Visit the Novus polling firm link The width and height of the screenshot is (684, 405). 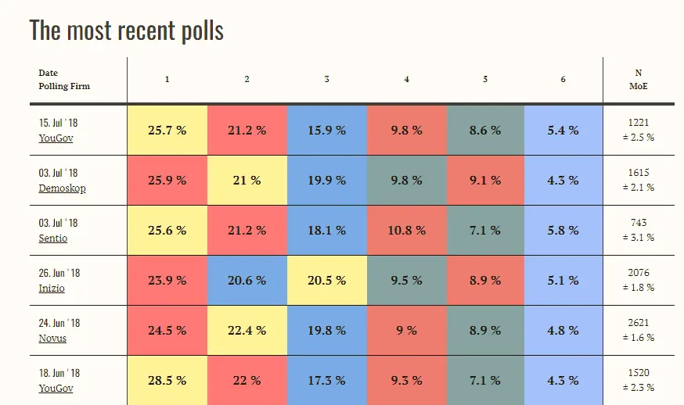coord(52,339)
